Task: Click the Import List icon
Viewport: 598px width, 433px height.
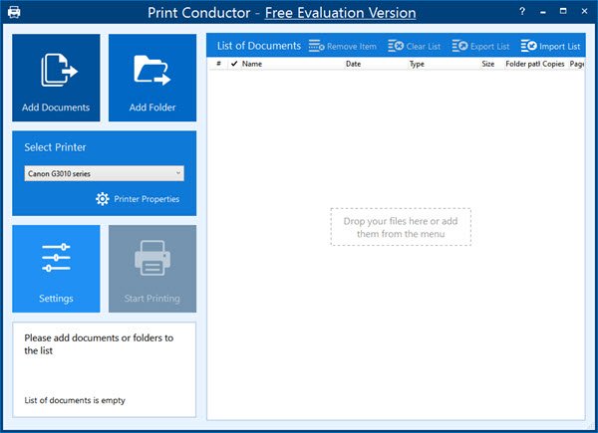Action: (528, 46)
